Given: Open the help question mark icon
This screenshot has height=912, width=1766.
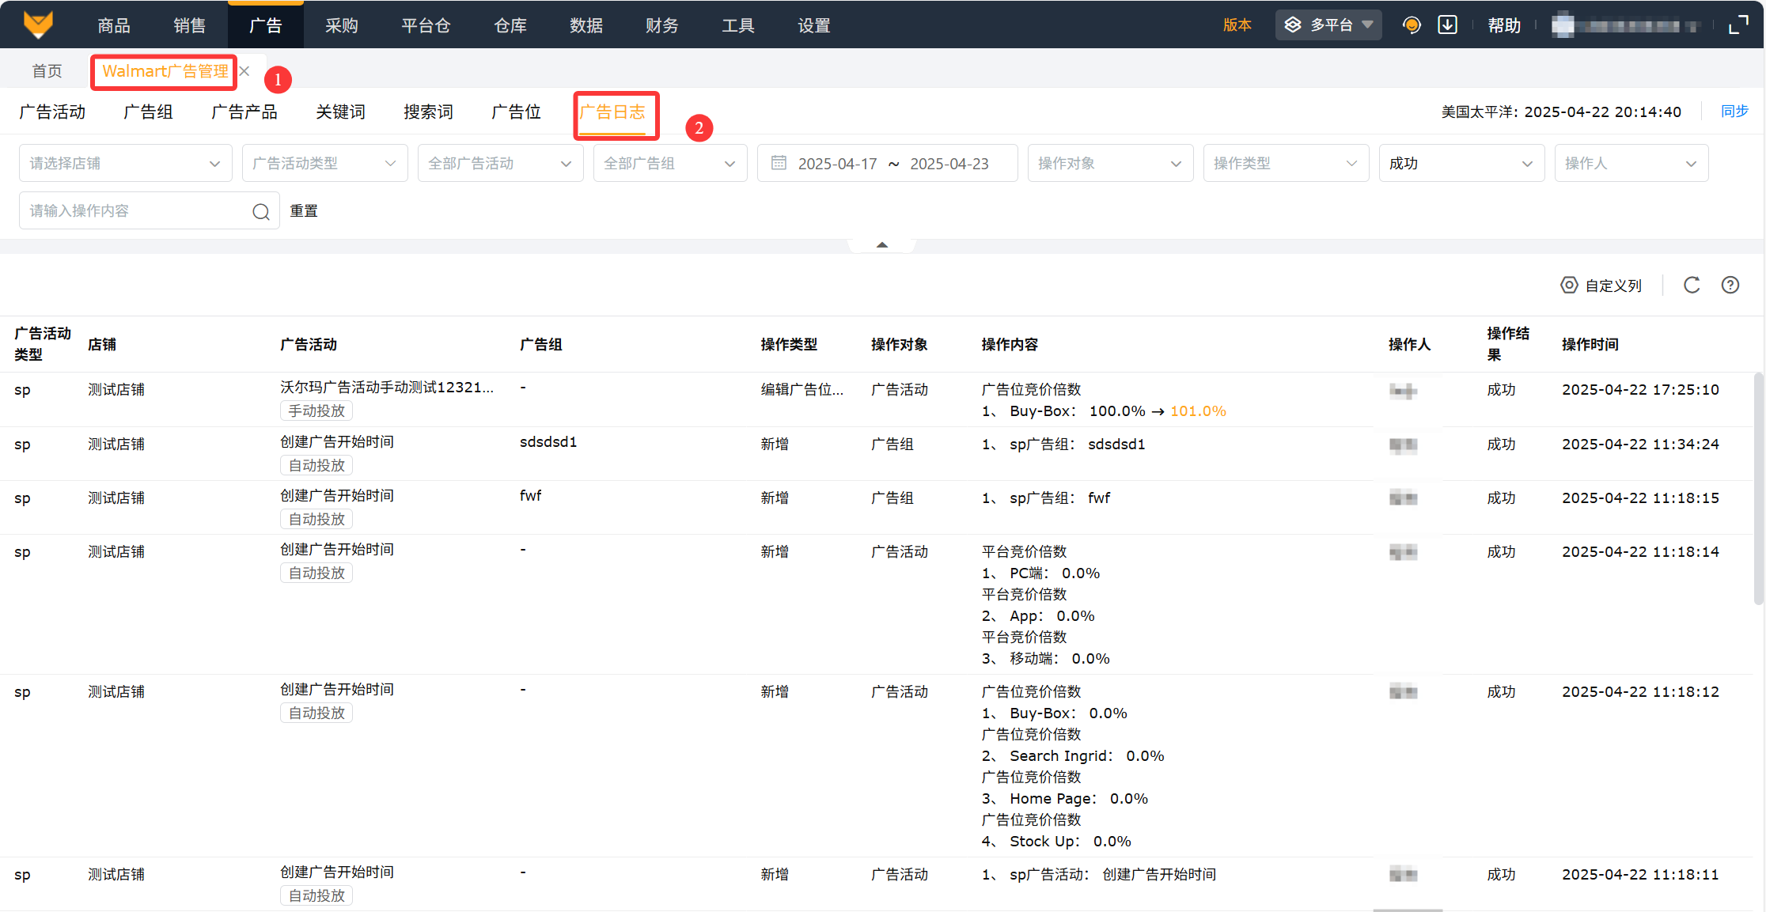Looking at the screenshot, I should [x=1730, y=286].
